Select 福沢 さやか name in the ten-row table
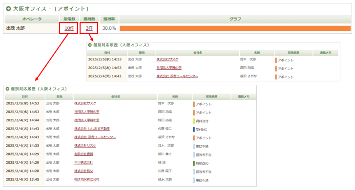 point(167,137)
